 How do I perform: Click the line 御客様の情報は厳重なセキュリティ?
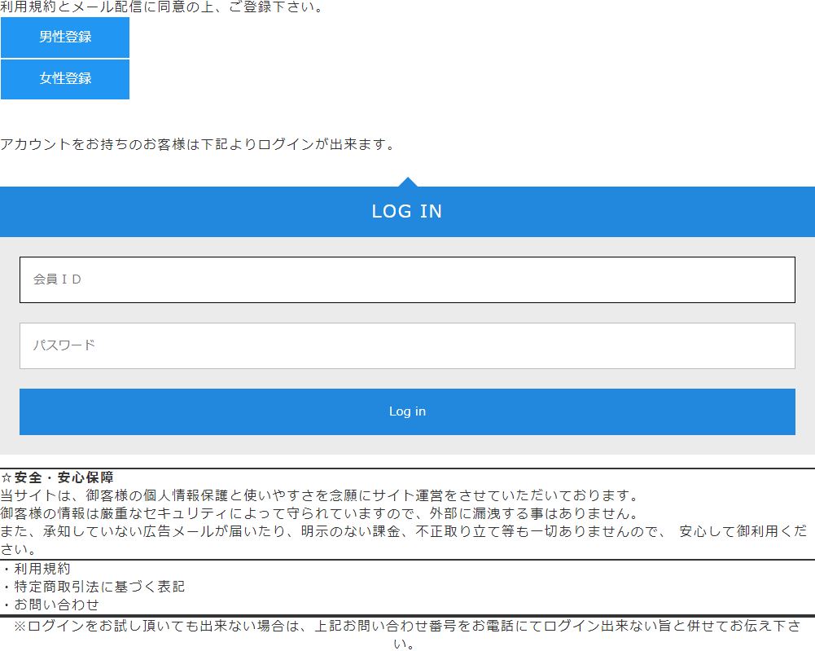coord(320,514)
